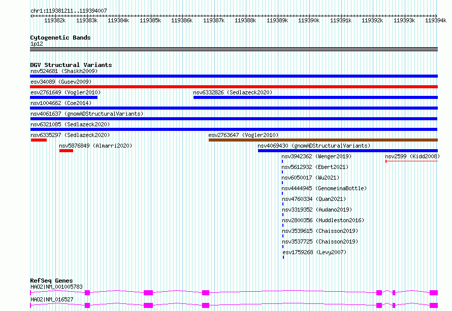Click the 119383k ruler position
This screenshot has height=311, width=452.
[87, 20]
